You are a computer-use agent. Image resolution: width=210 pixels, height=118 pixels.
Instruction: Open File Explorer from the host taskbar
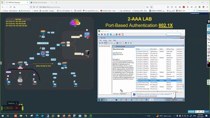(x=21, y=116)
